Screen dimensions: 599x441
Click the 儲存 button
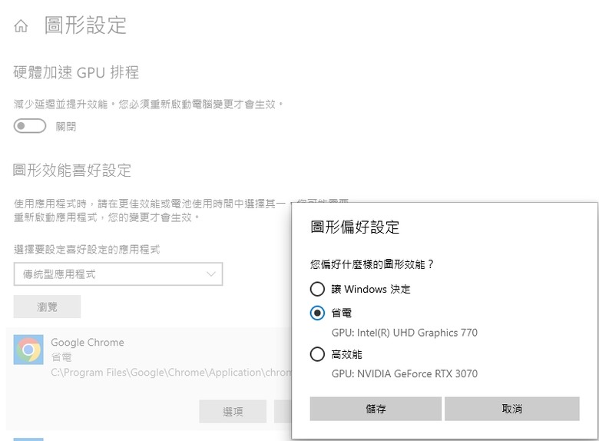(376, 409)
